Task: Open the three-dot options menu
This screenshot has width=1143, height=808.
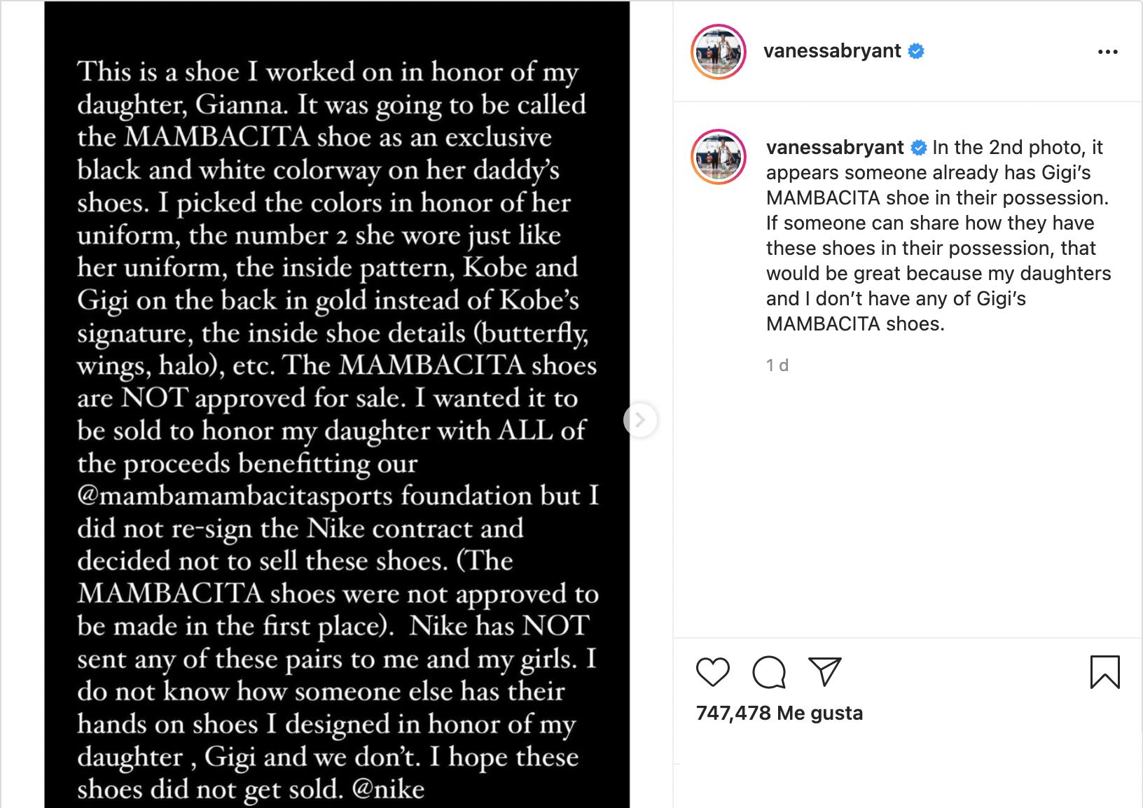Action: coord(1107,50)
